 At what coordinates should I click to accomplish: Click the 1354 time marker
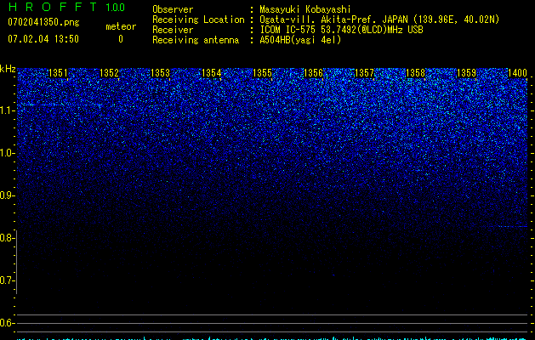point(211,73)
